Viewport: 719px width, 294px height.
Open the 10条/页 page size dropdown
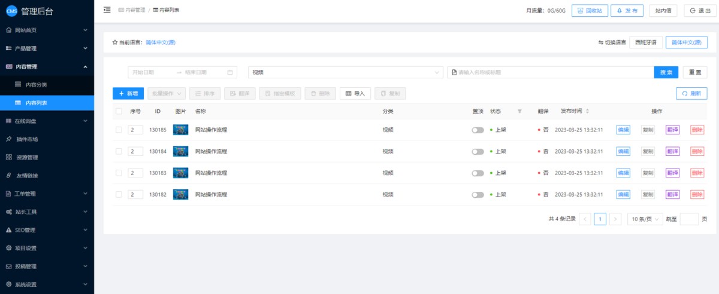pyautogui.click(x=645, y=219)
